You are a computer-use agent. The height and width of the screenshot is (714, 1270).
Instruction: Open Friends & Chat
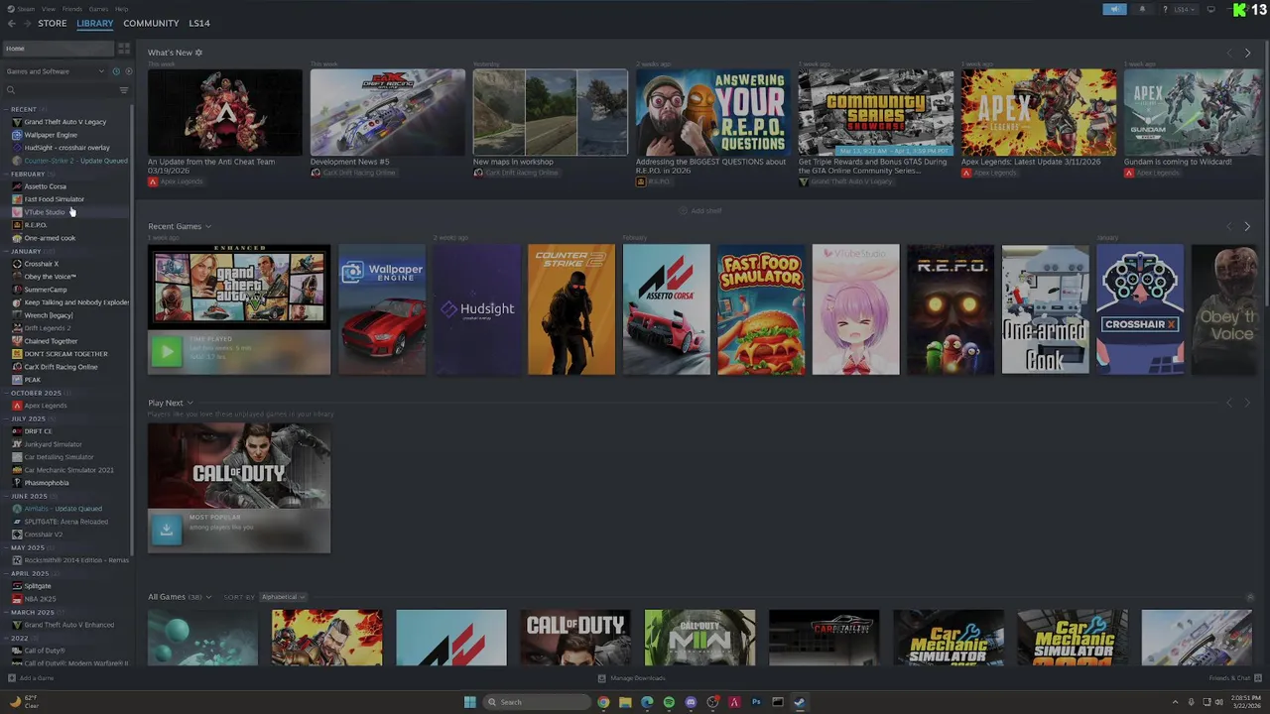point(1234,678)
